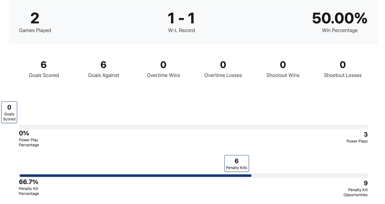Click the Overtime Losses stat
385x204 pixels.
tap(223, 69)
